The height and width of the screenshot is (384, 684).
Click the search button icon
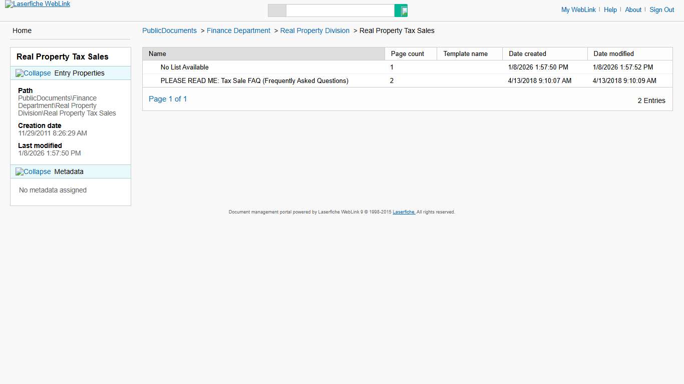click(x=401, y=10)
